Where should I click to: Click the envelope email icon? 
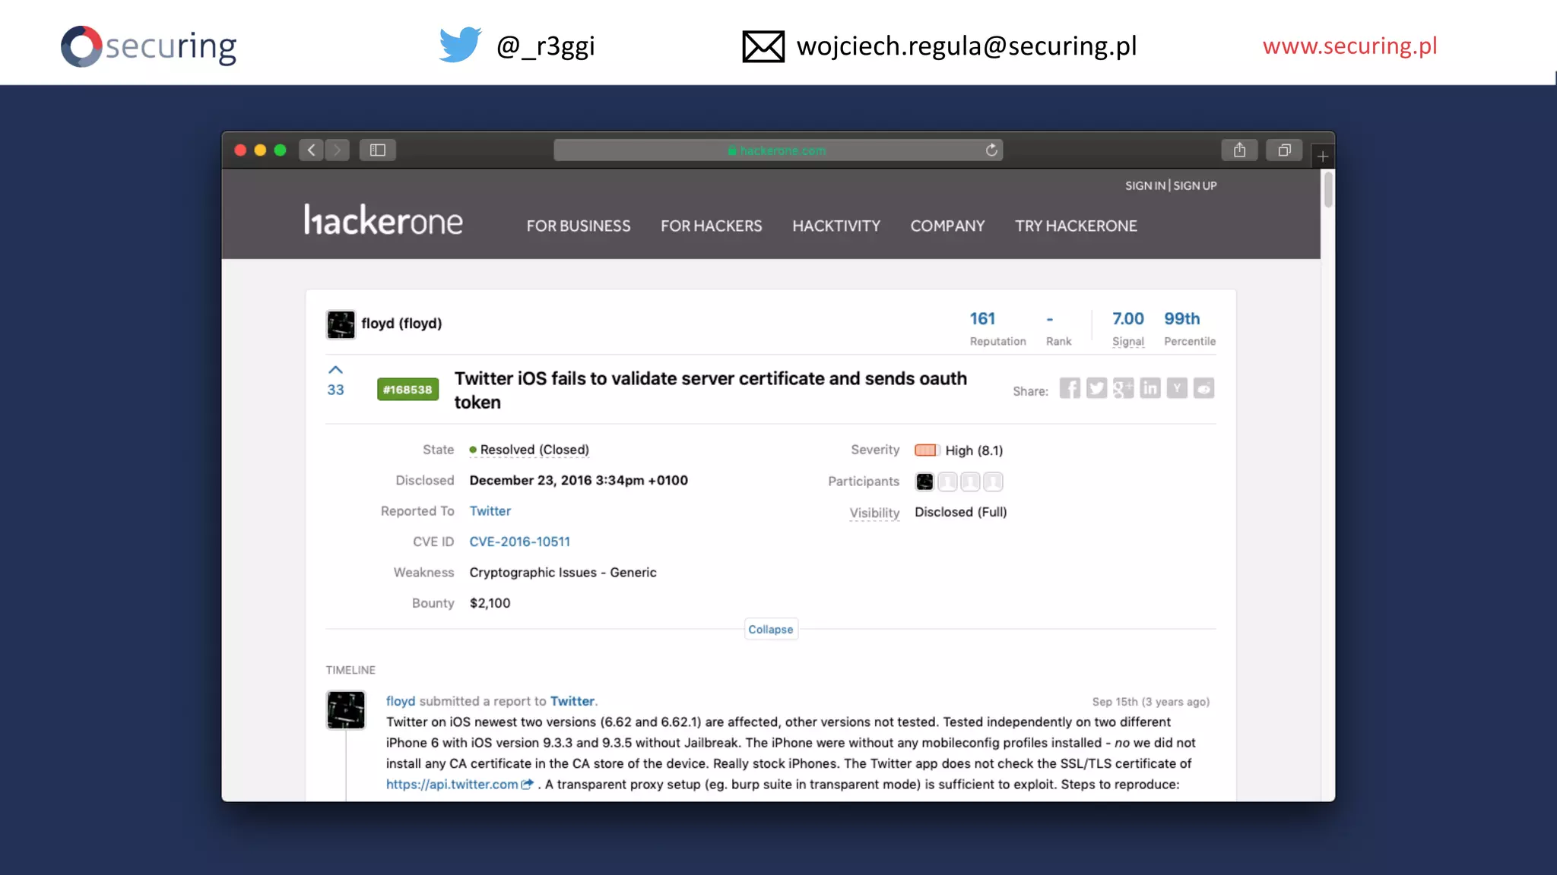(763, 46)
